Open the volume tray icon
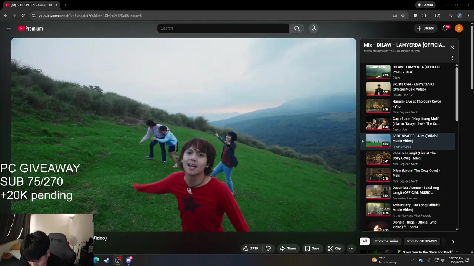Viewport: 474px width, 266px height. pyautogui.click(x=443, y=260)
